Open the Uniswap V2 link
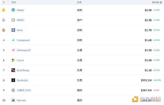The width and height of the screenshot is (164, 105). pyautogui.click(x=24, y=50)
